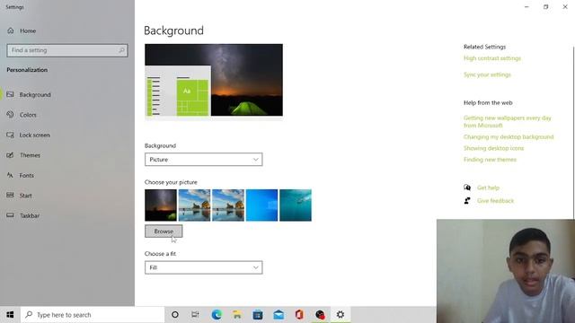Click the search magnifier in Find a setting
Viewport: 575px width, 323px height.
(x=121, y=50)
